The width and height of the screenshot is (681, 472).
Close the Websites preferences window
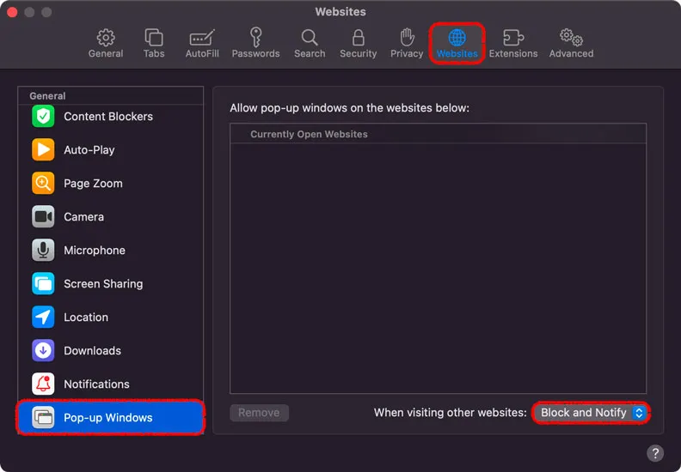12,12
